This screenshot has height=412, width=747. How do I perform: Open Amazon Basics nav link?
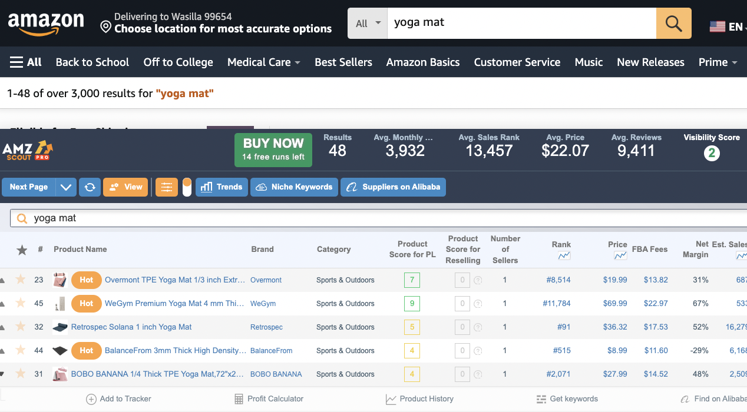(423, 62)
